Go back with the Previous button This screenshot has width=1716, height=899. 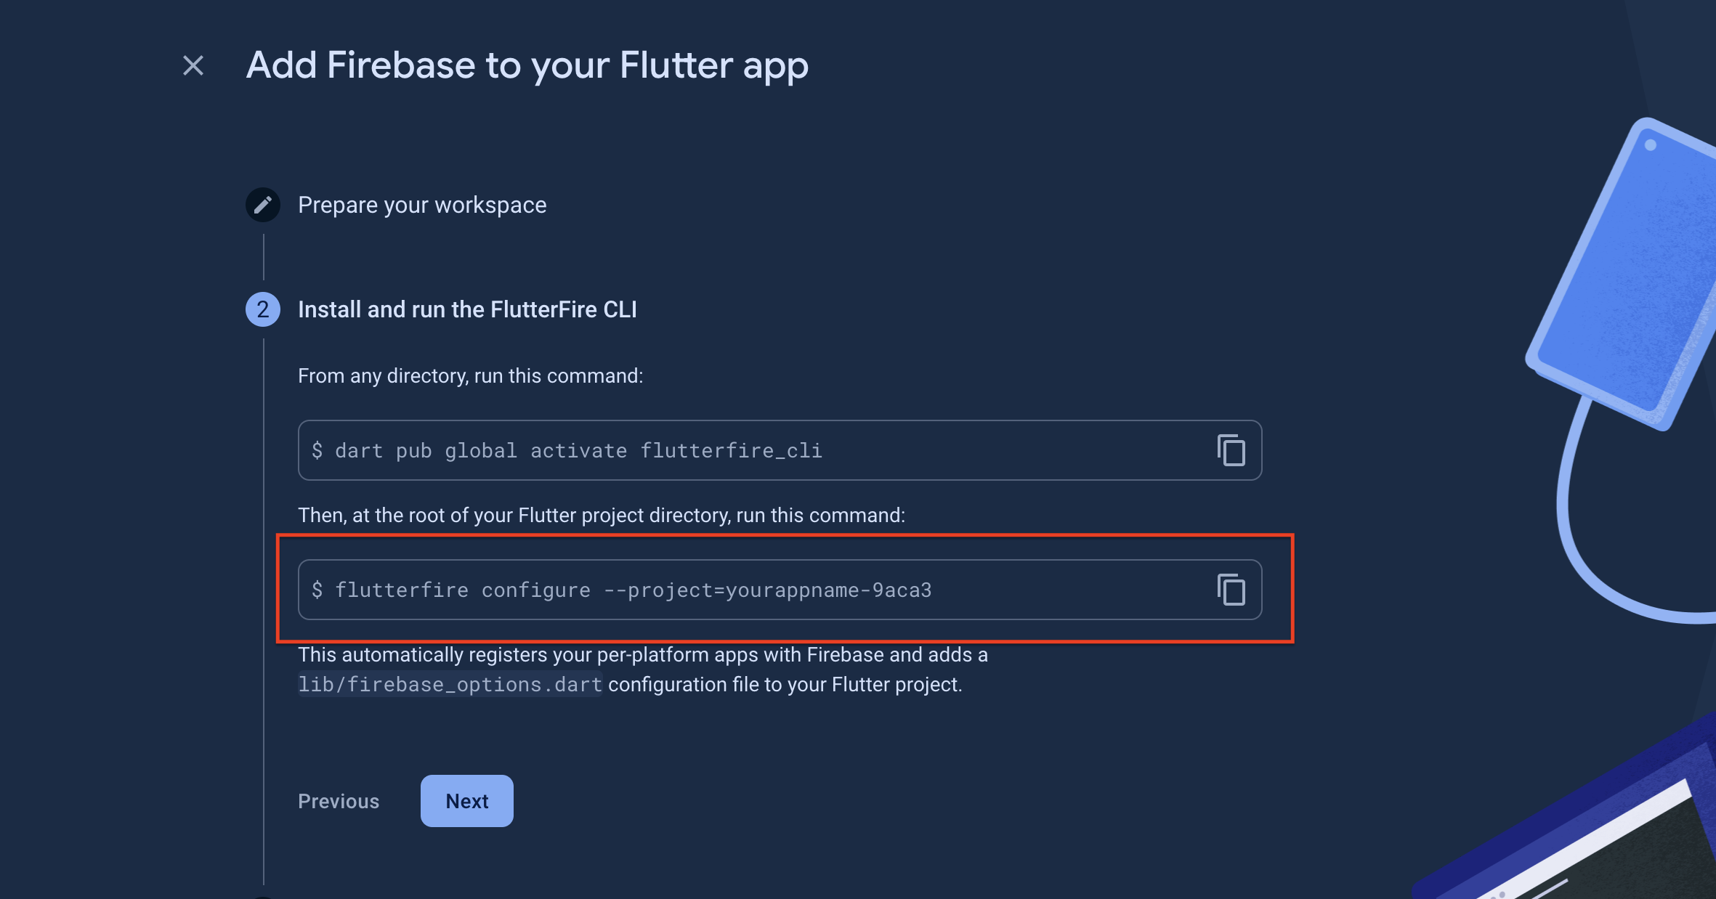[339, 801]
